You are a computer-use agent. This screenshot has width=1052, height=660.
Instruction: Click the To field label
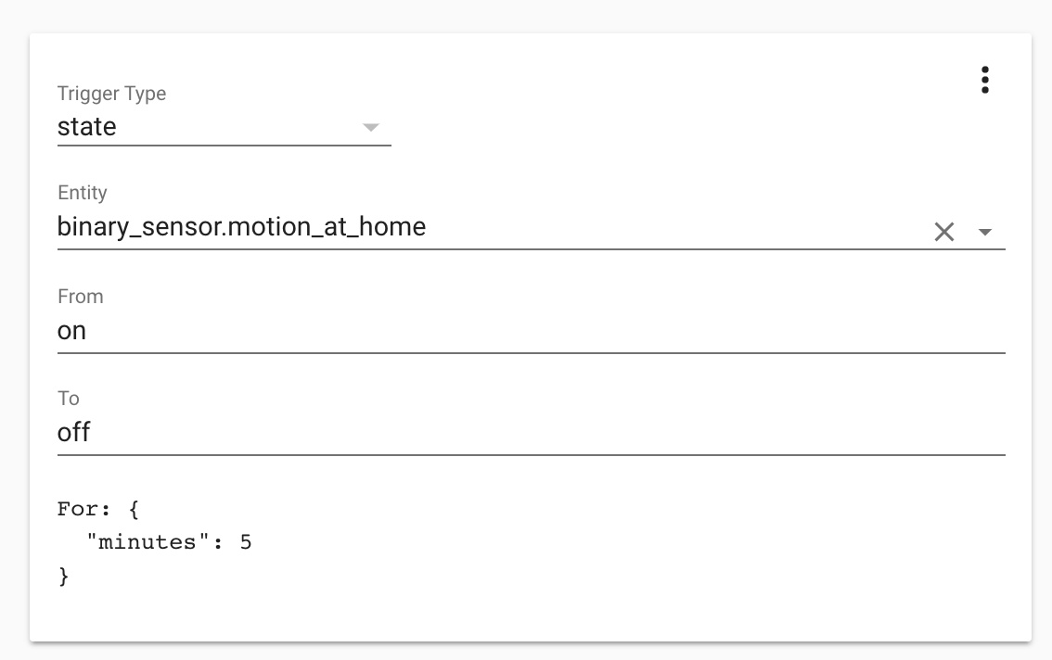tap(69, 398)
